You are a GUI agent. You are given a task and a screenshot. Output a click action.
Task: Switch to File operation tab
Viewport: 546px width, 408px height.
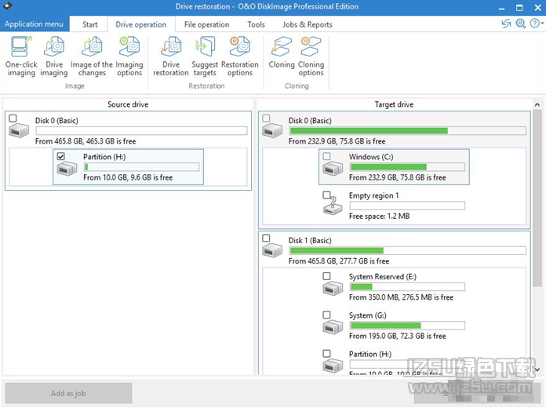[x=207, y=24]
